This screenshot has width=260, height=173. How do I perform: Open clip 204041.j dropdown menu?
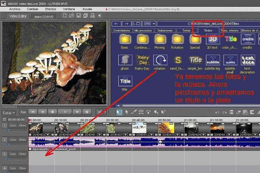[x=152, y=135]
